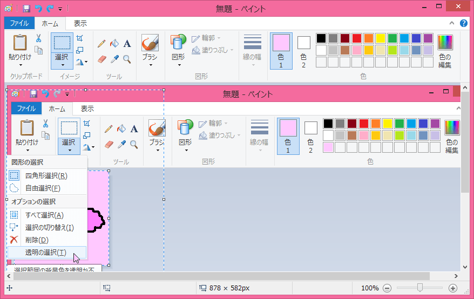Click 色の編集 inside the canvas screenshot

(452, 137)
